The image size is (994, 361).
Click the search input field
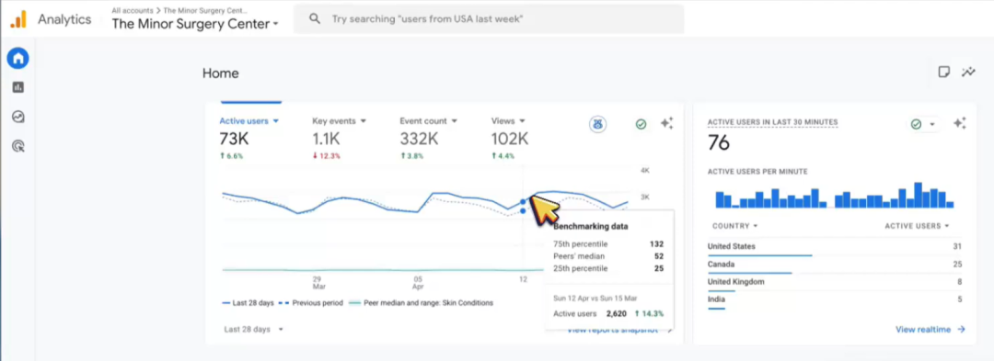pyautogui.click(x=488, y=19)
